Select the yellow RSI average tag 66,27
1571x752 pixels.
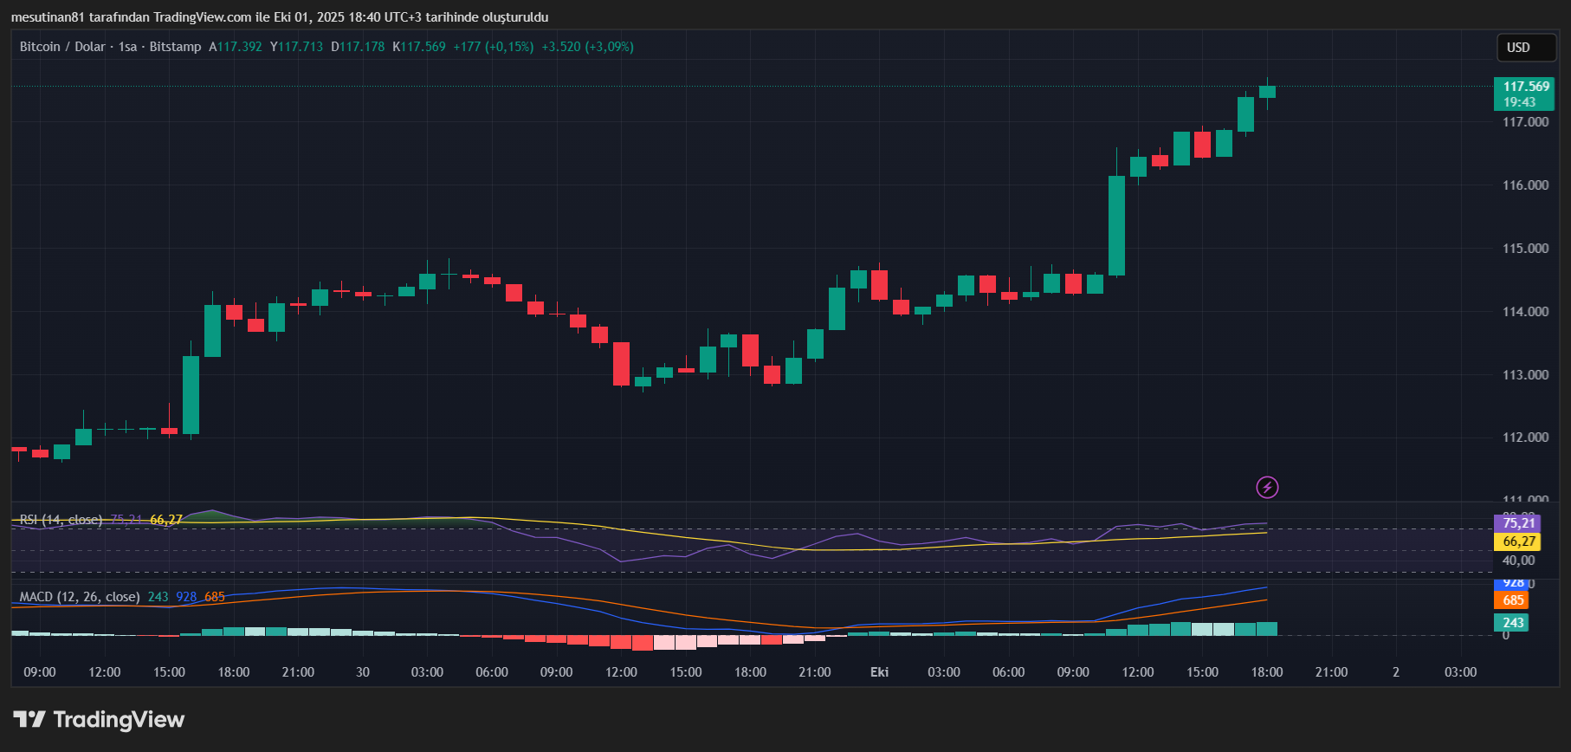point(1517,541)
